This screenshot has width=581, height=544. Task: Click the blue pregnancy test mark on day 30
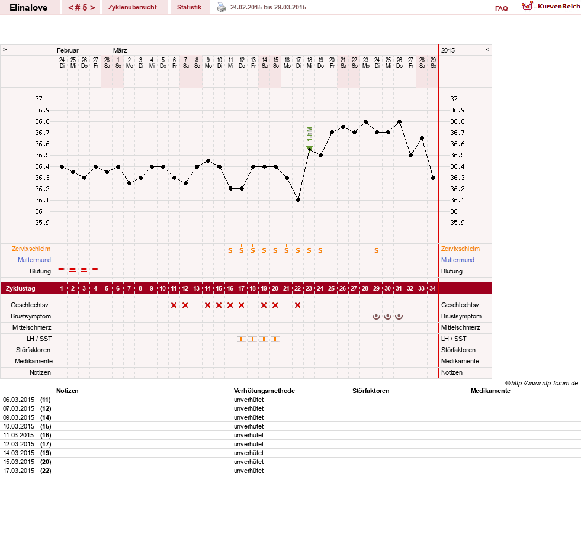(387, 339)
